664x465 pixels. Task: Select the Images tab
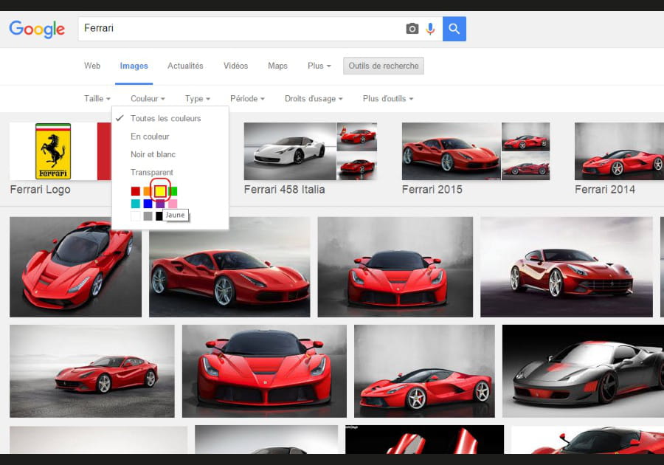coord(134,66)
